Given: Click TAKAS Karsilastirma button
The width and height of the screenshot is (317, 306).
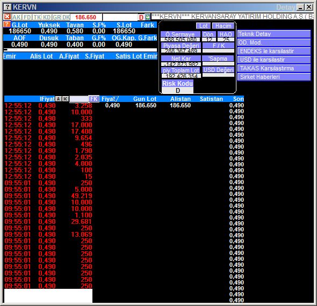Looking at the screenshot, I should [274, 68].
